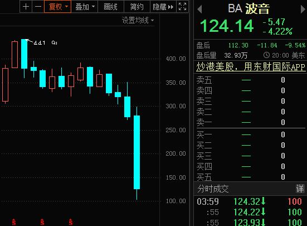Open second red S event marker
The image size is (307, 226).
[x=42, y=222]
